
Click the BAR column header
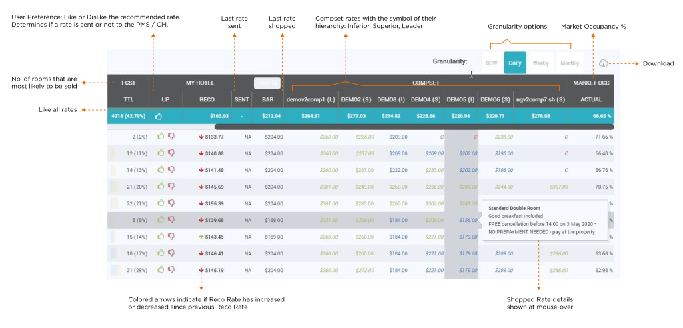[268, 99]
